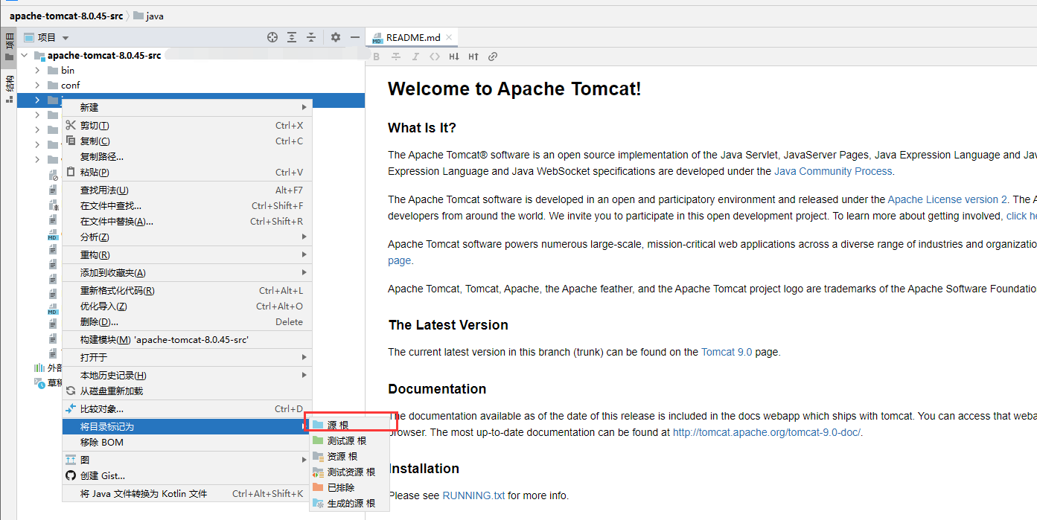Choose 从磁盘重新加载 menu item

pos(187,391)
